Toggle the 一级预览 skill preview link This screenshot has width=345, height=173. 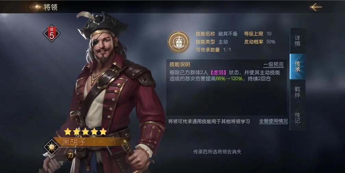click(x=273, y=64)
